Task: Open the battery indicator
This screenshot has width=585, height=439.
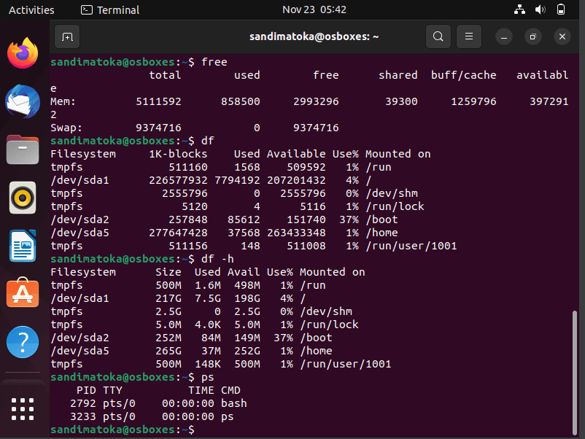Action: [x=561, y=9]
